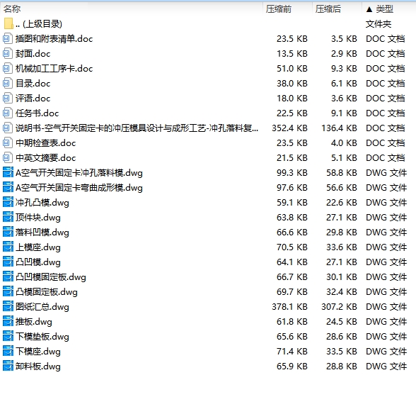Click the DWG icon for 卸料板.dwg
The height and width of the screenshot is (397, 416).
click(x=8, y=366)
